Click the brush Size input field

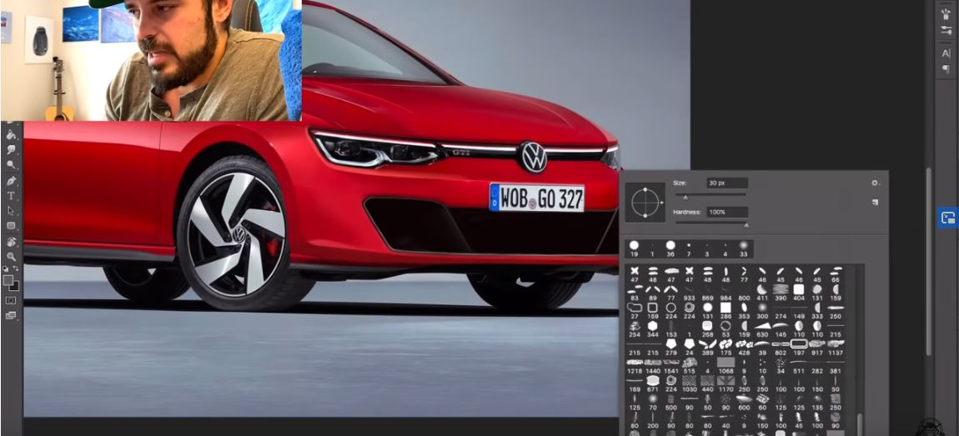point(726,183)
